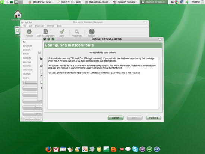Select audacity in the category list
205x154 pixels.
click(x=27, y=58)
